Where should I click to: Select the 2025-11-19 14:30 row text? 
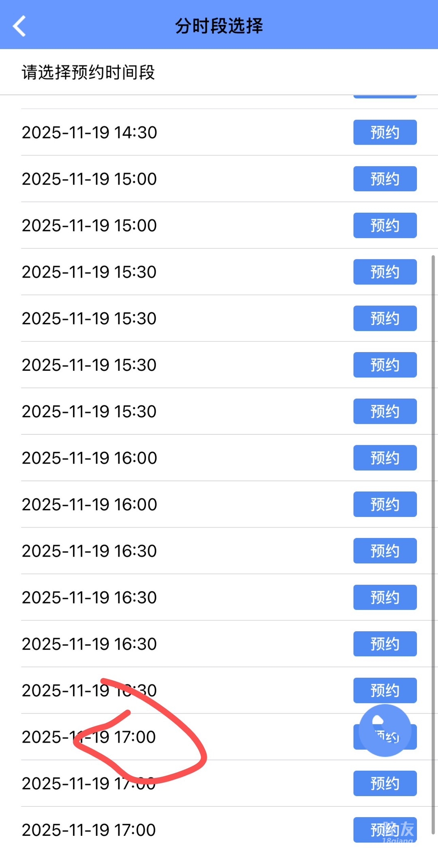point(89,132)
